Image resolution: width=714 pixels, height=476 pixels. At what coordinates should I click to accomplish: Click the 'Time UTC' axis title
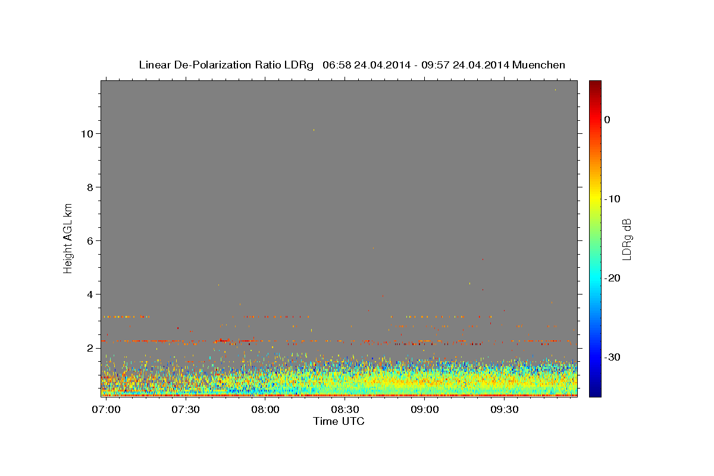pyautogui.click(x=339, y=421)
